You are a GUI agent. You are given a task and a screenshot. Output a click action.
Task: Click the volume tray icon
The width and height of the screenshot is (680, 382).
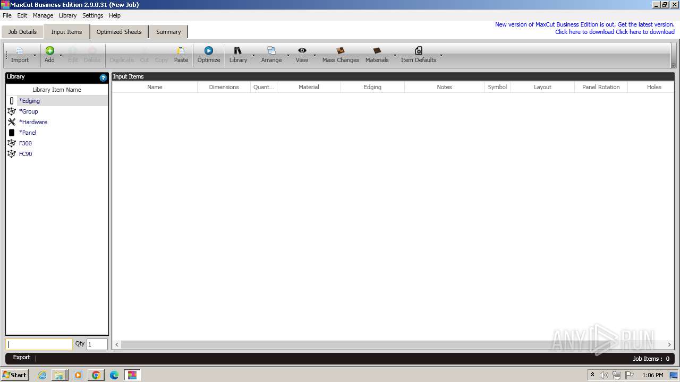[x=604, y=375]
